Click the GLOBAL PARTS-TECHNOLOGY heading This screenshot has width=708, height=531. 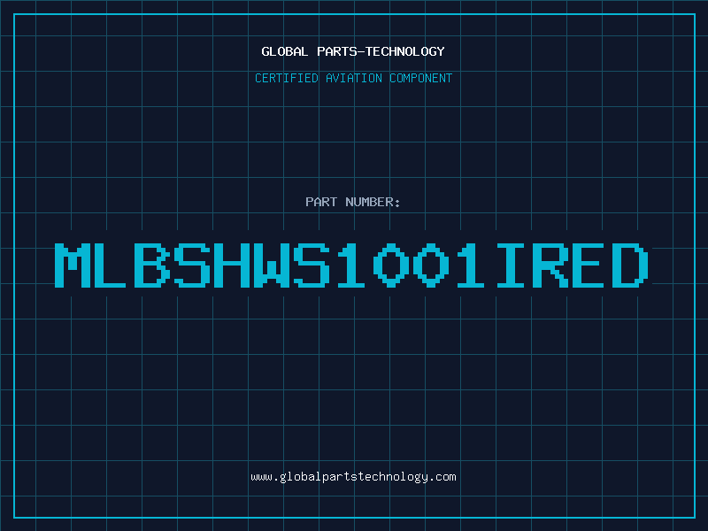pyautogui.click(x=353, y=51)
